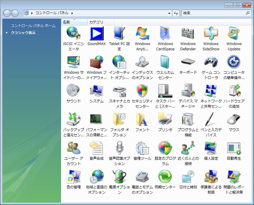The height and width of the screenshot is (205, 254).
Task: Open the iSCSI イニシエータ icon
Action: pos(73,33)
